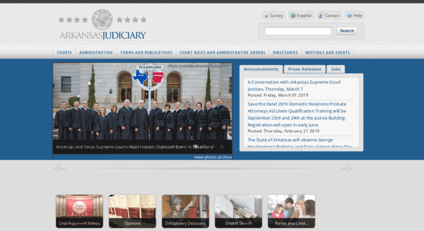Switch site language via Español globe icon

(293, 15)
